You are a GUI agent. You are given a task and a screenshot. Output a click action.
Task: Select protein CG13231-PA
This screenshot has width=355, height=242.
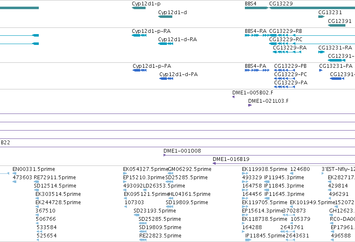pyautogui.click(x=321, y=70)
